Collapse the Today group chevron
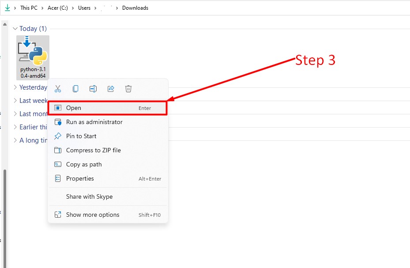This screenshot has height=268, width=410. point(15,29)
